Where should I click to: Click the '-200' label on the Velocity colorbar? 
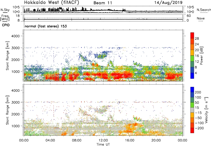199,128
